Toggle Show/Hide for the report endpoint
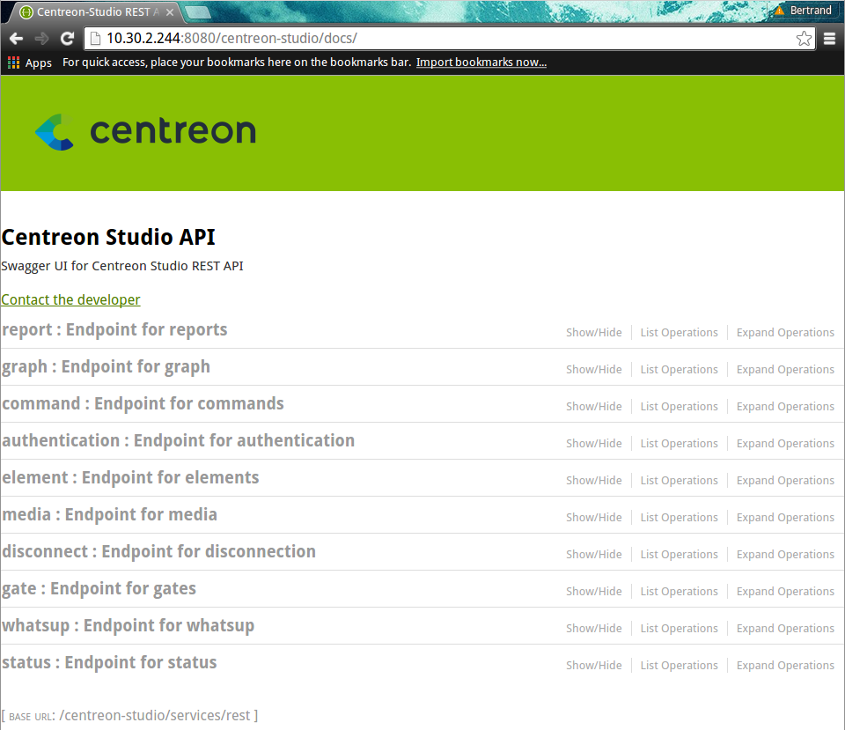This screenshot has height=730, width=845. coord(593,332)
